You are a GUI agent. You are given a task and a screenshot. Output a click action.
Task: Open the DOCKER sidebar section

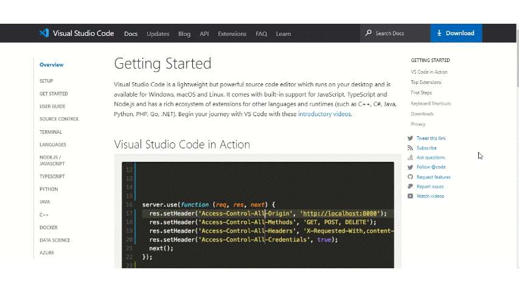[49, 228]
